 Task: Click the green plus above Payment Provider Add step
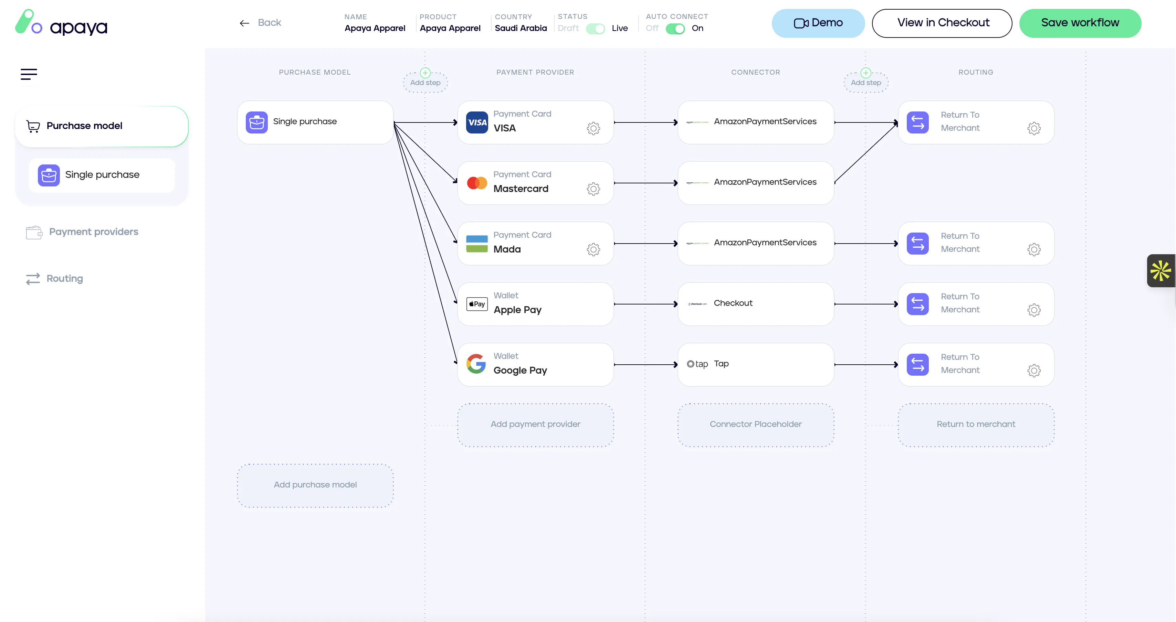425,73
